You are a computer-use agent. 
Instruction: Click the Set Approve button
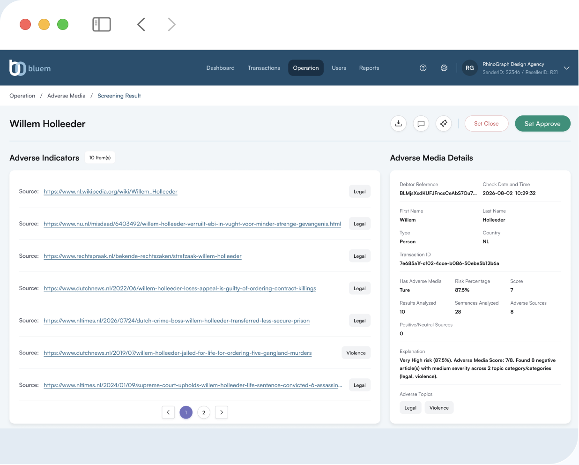542,124
